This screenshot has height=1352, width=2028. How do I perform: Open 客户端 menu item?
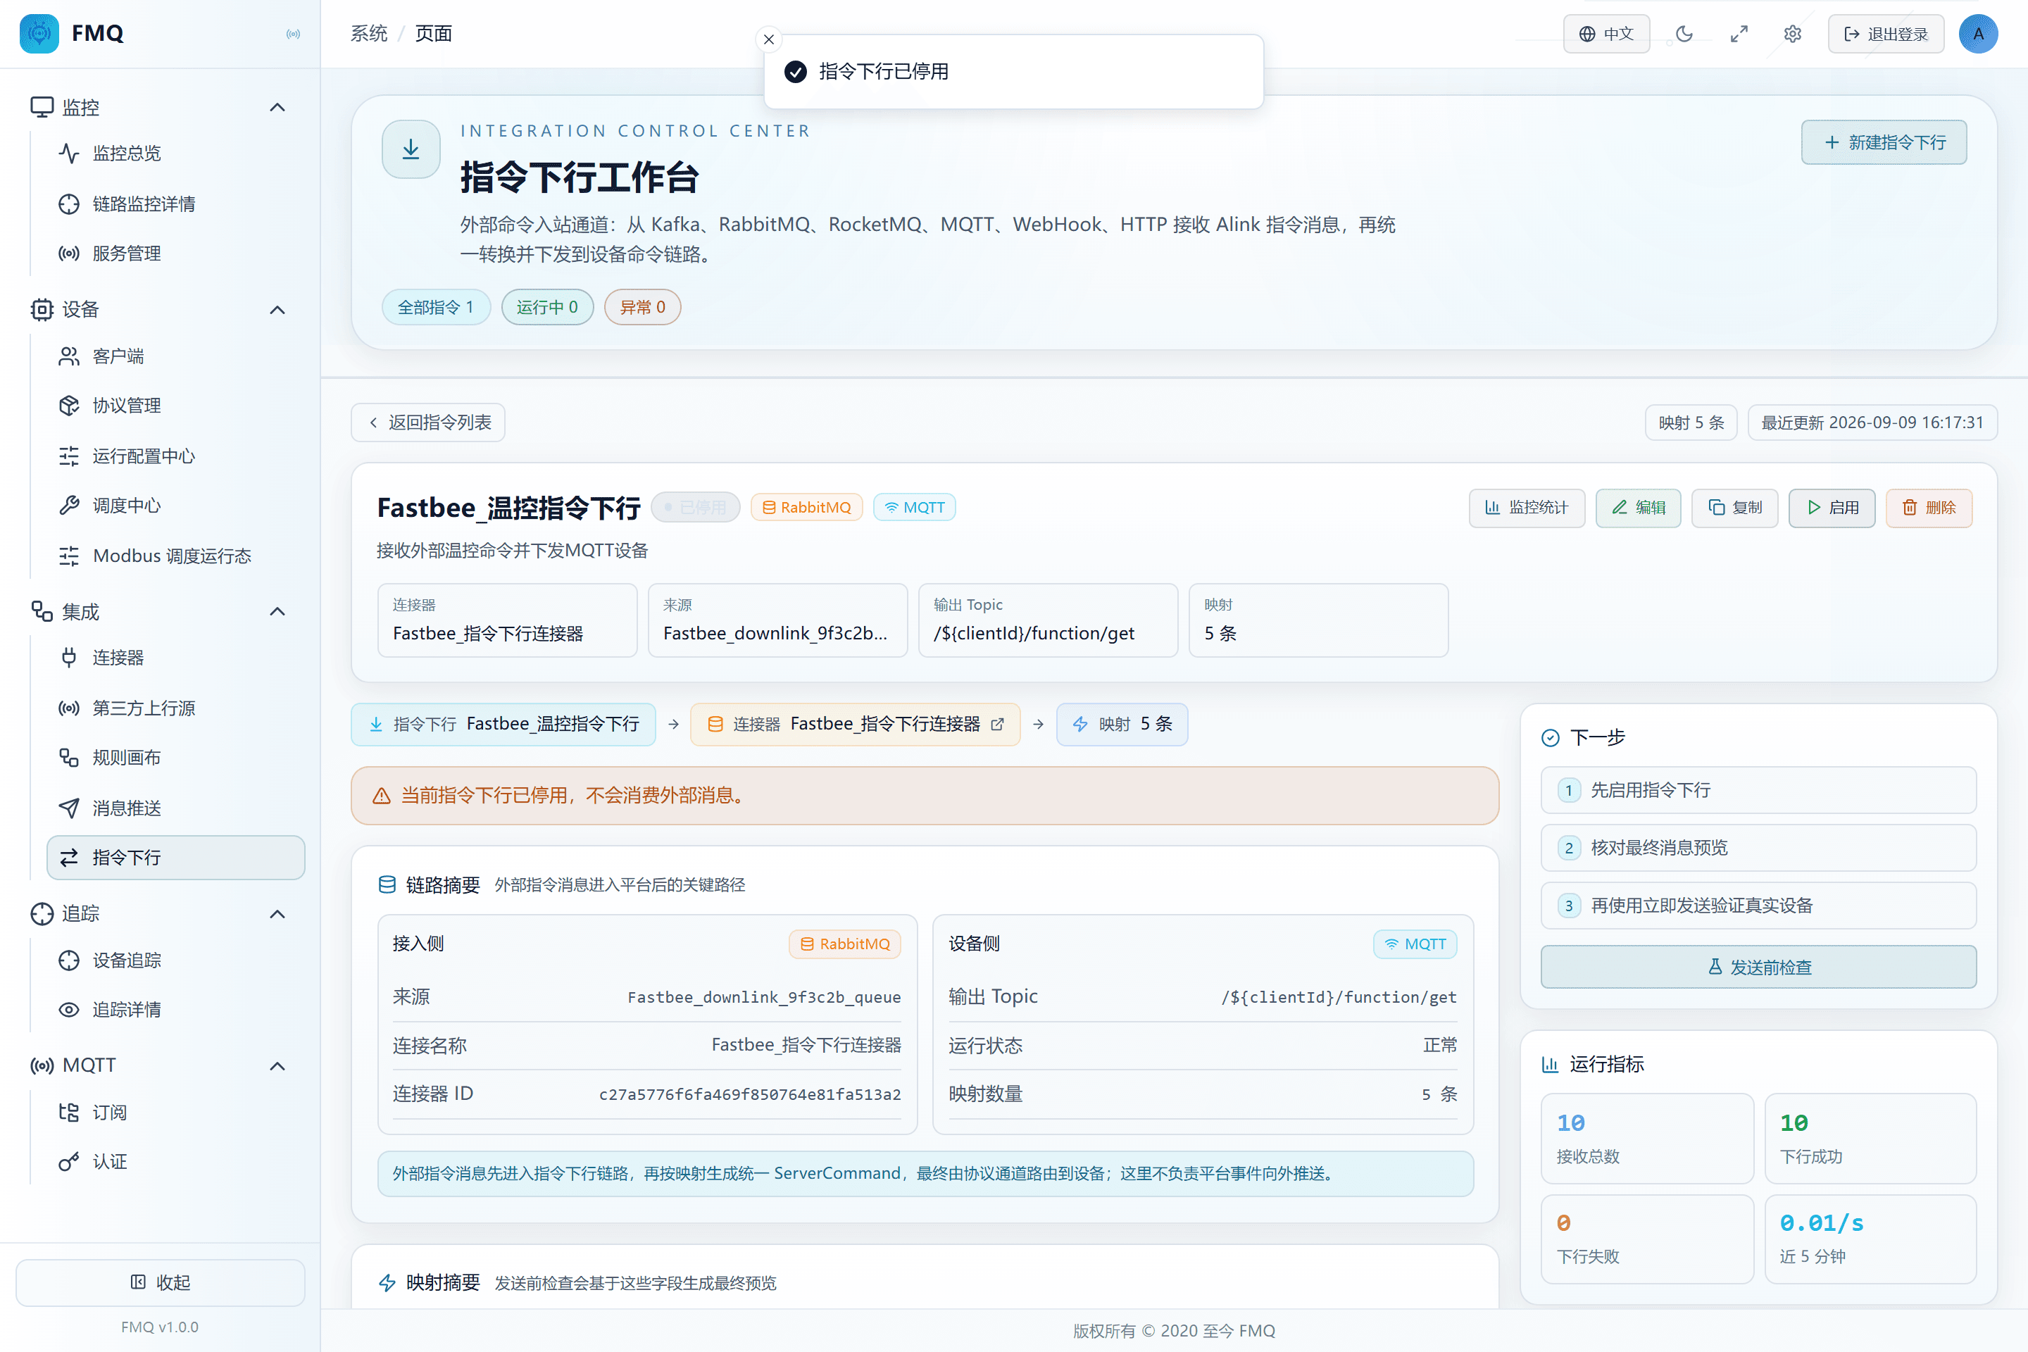[176, 356]
